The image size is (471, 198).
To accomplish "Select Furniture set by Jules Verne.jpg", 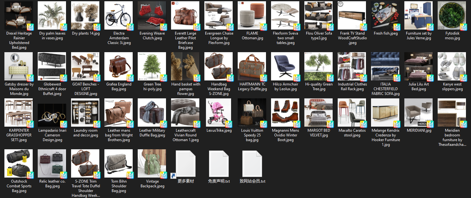I will (419, 15).
